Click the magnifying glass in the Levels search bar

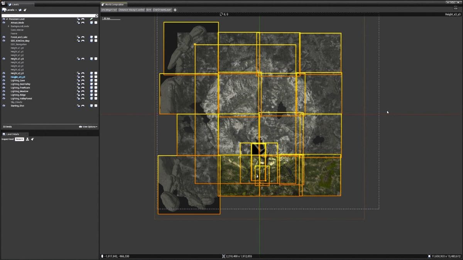[x=96, y=16]
